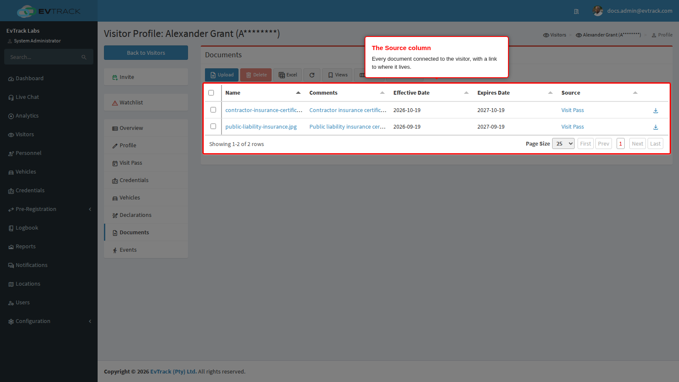The image size is (679, 382).
Task: Export the table with the Excel button
Action: [x=288, y=75]
